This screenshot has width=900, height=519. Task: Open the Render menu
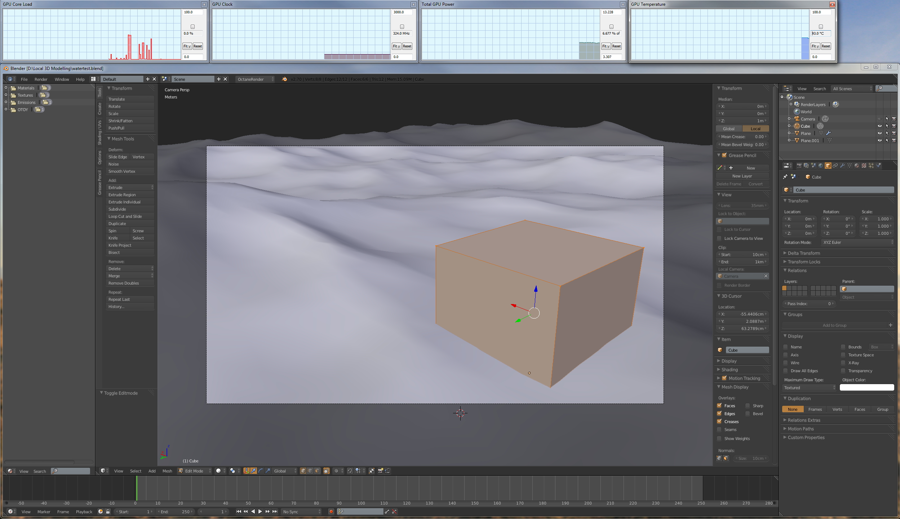coord(41,79)
